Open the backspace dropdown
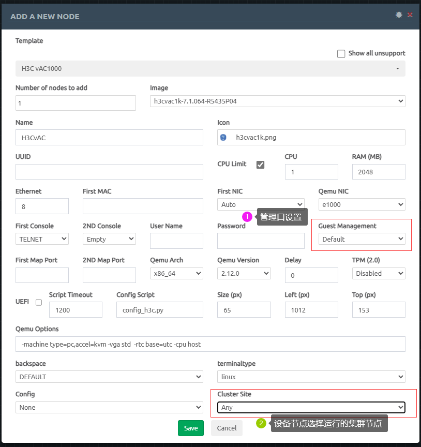 pos(109,377)
